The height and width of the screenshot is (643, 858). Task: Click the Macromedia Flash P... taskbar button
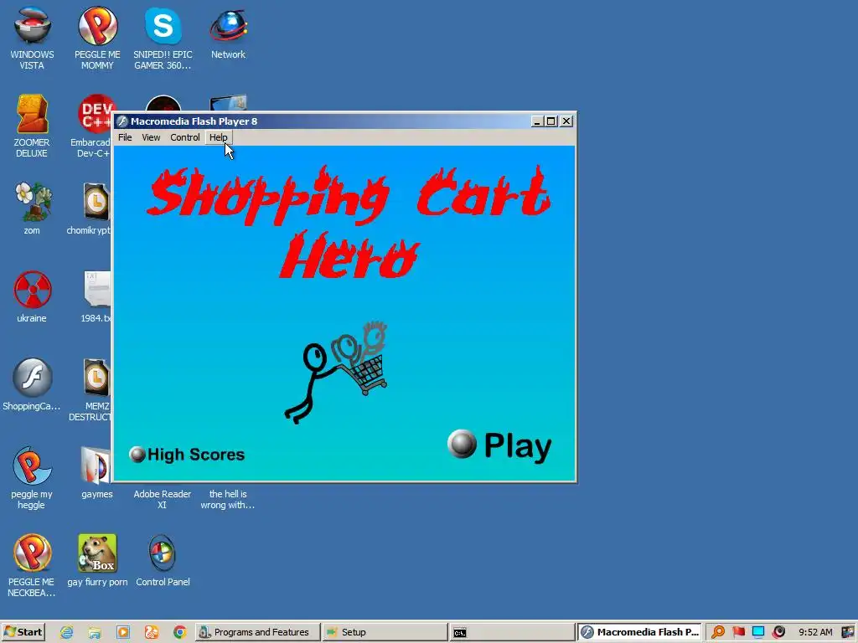pyautogui.click(x=639, y=632)
